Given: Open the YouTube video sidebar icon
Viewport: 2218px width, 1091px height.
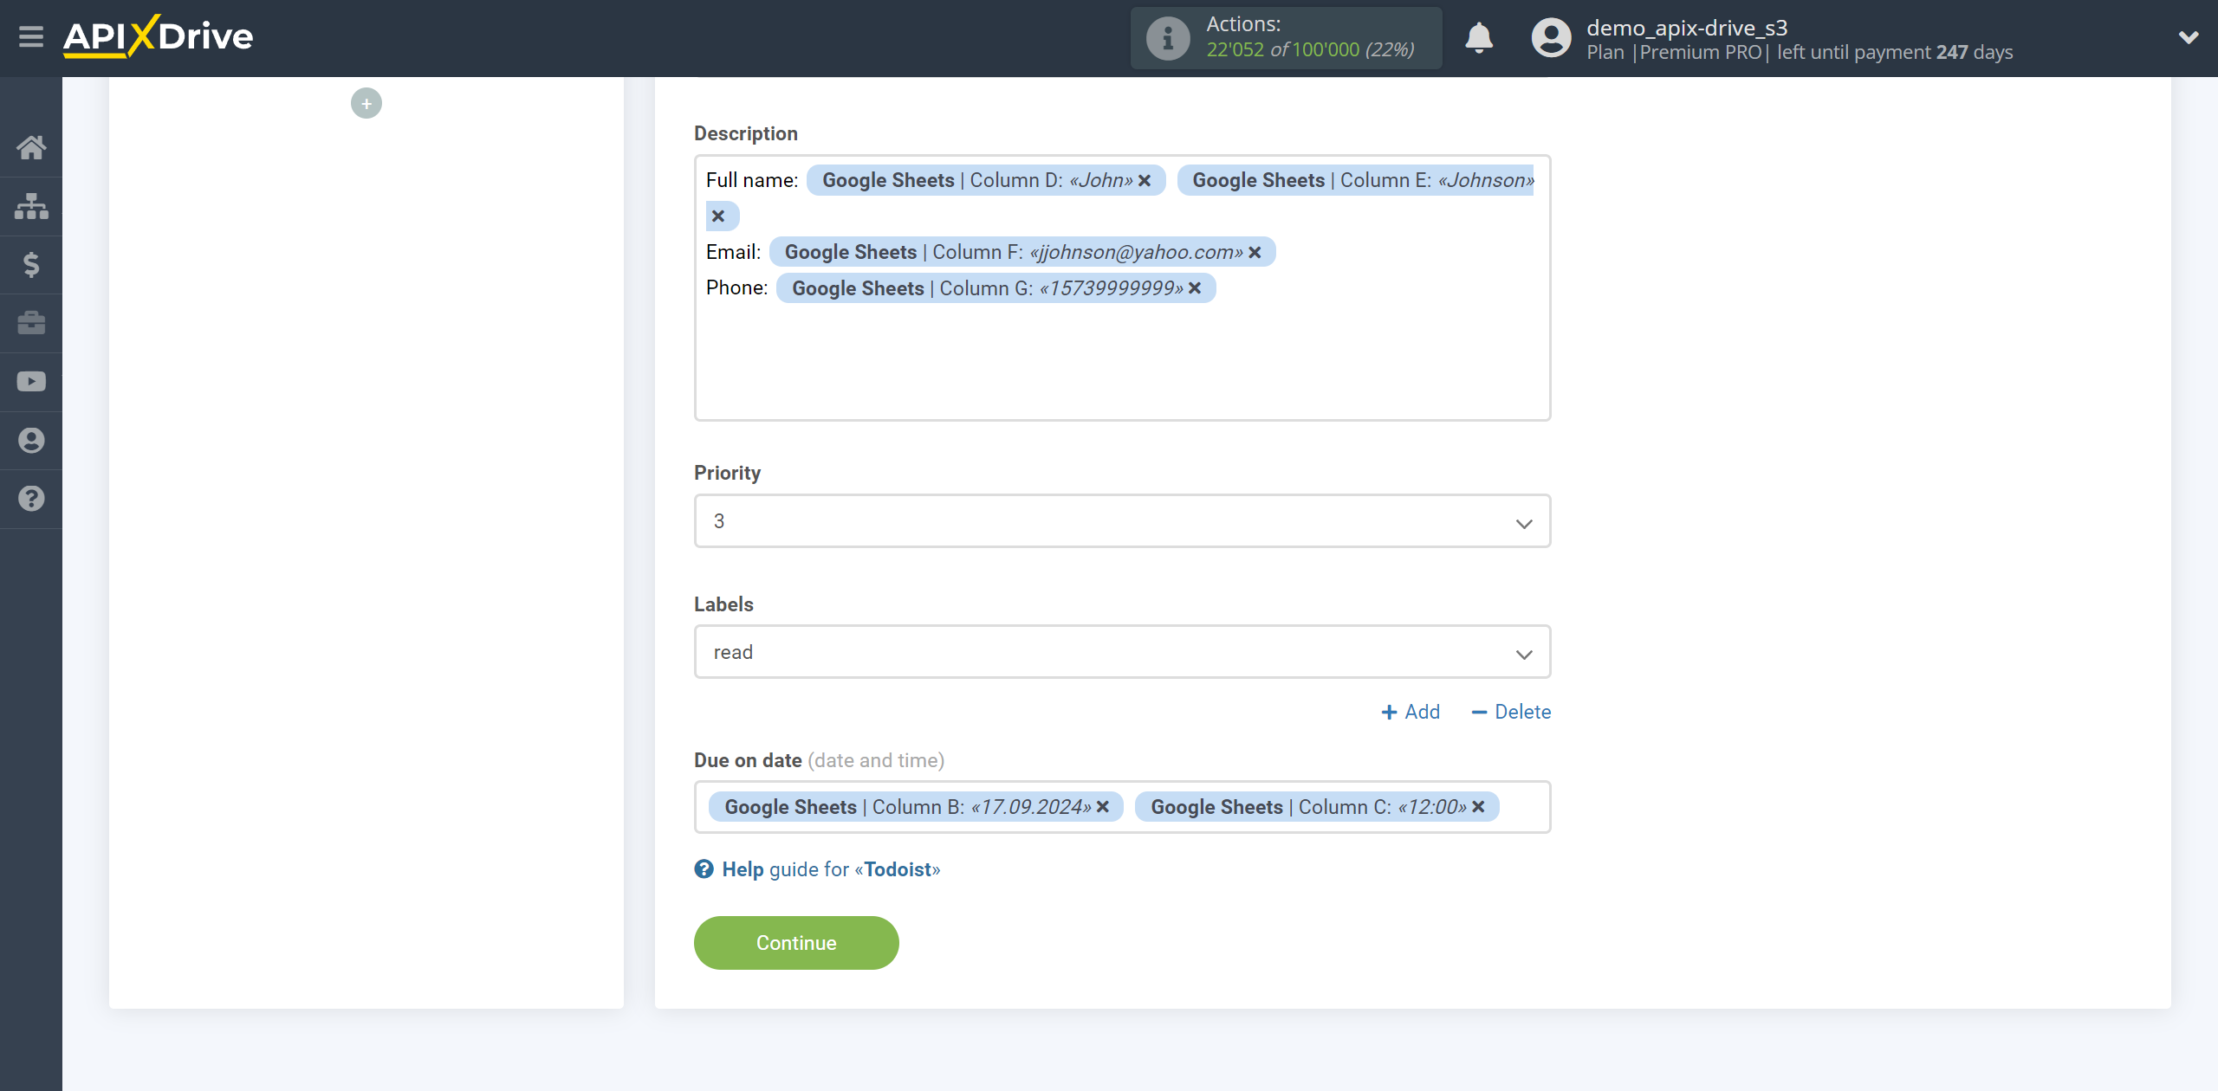Looking at the screenshot, I should (x=31, y=382).
